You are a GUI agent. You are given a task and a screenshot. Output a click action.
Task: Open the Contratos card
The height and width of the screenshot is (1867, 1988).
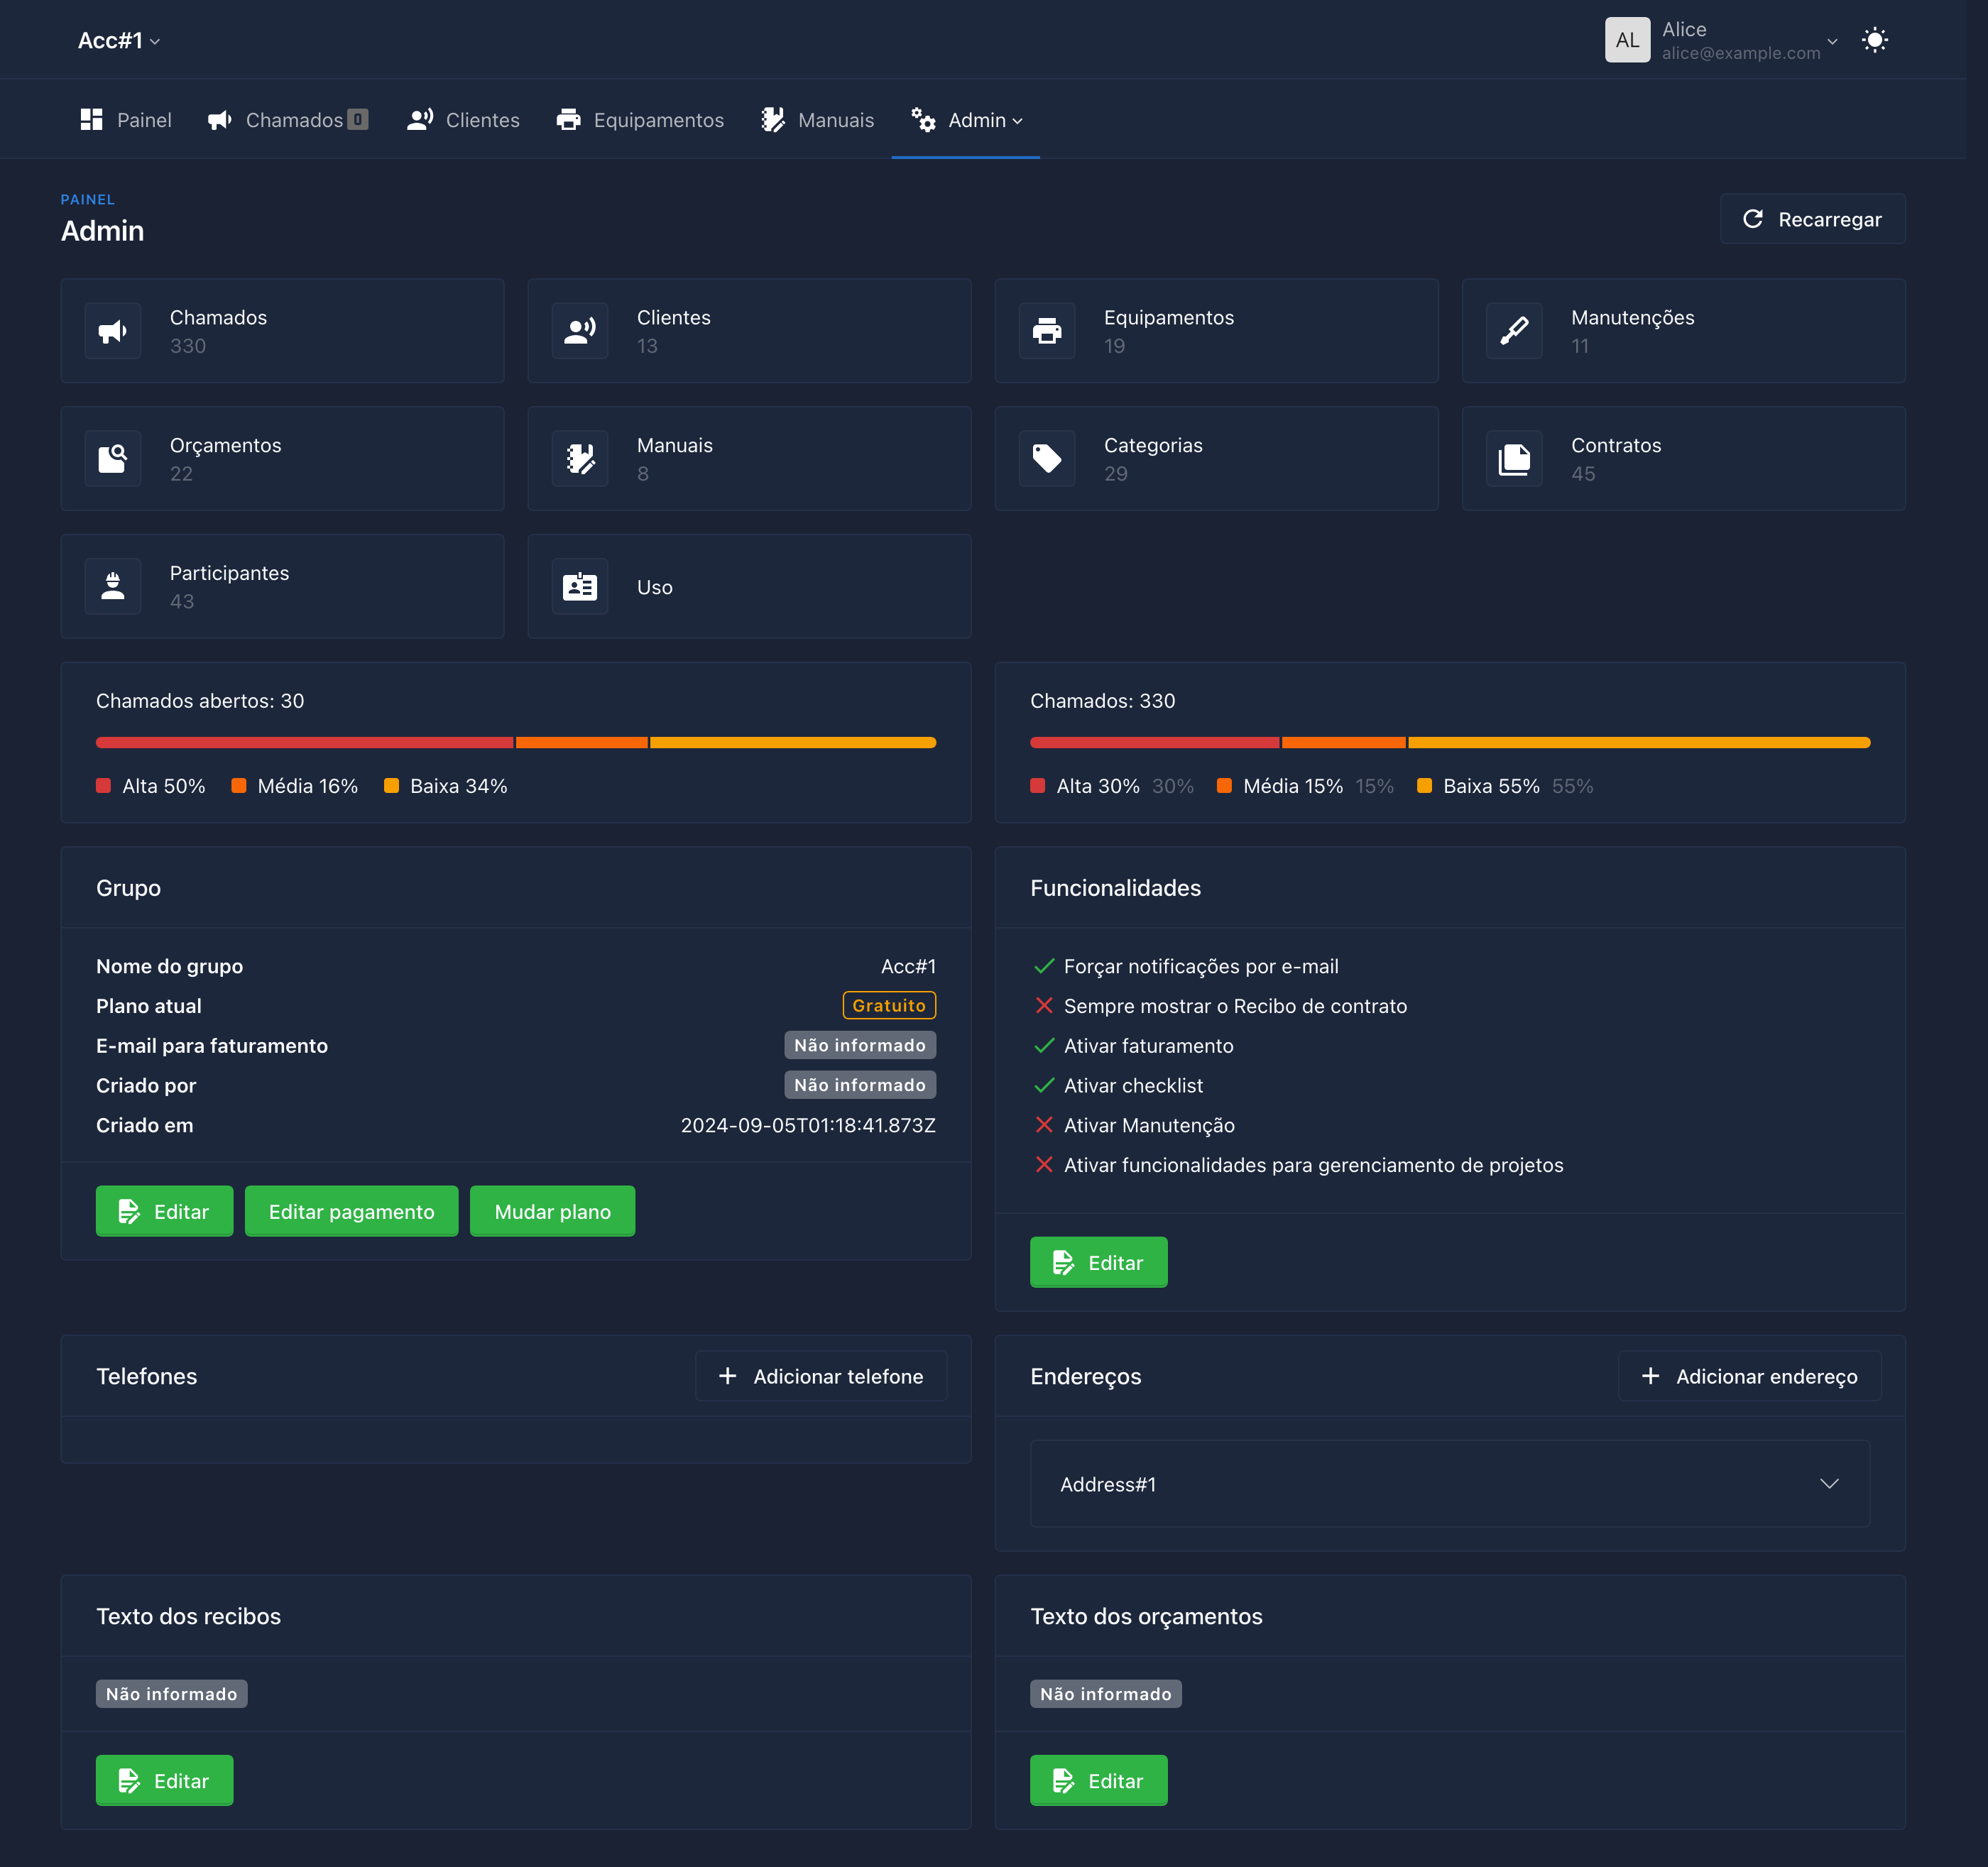click(1683, 459)
